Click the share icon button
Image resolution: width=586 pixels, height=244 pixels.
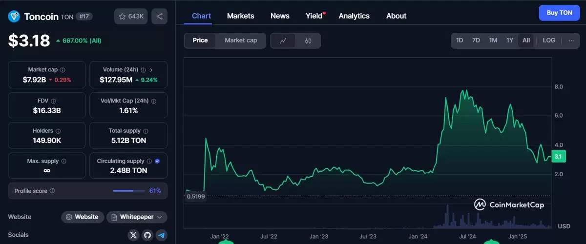tap(160, 16)
